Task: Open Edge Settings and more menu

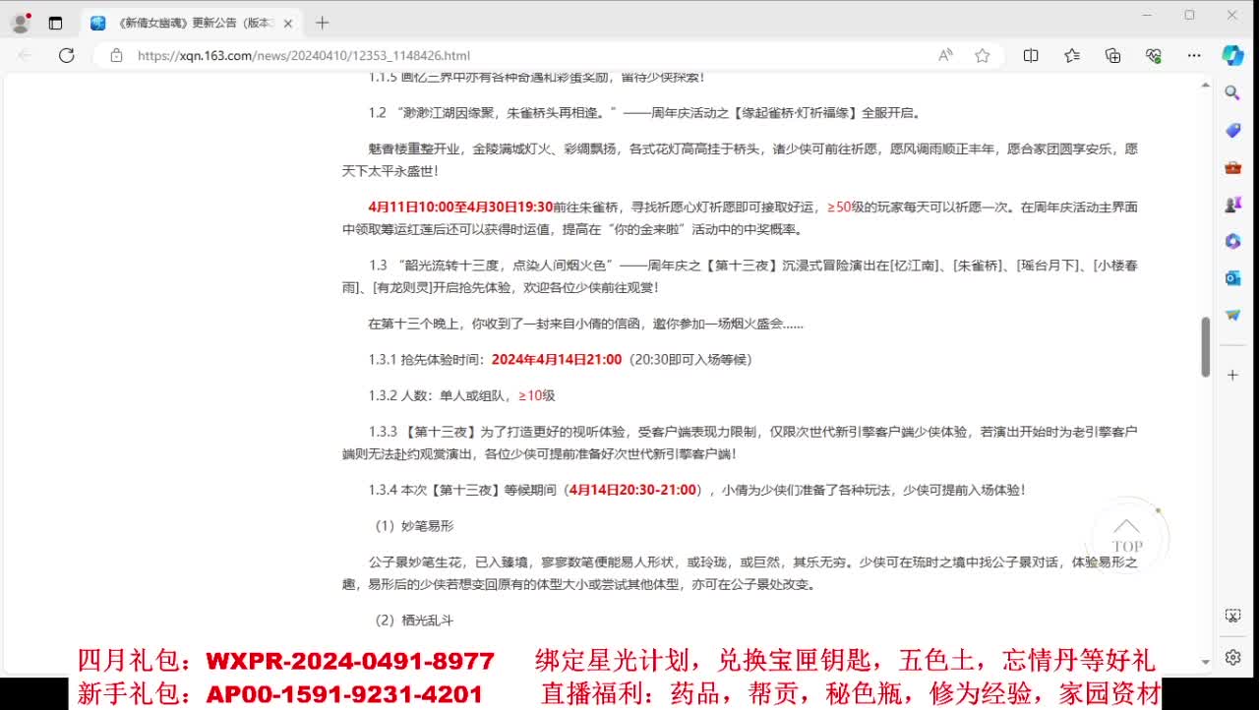Action: click(1194, 55)
